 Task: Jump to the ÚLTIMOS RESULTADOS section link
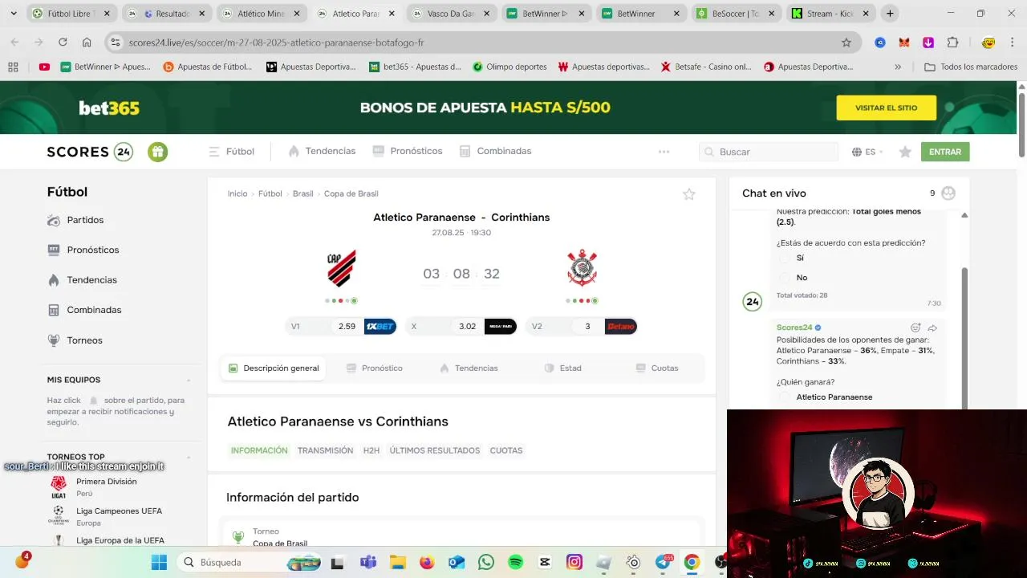click(x=435, y=450)
